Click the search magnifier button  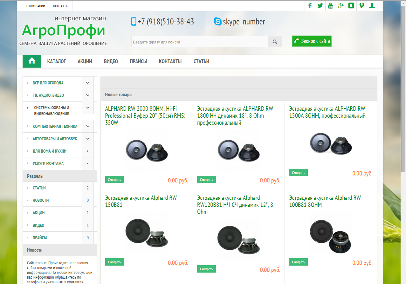[x=275, y=42]
